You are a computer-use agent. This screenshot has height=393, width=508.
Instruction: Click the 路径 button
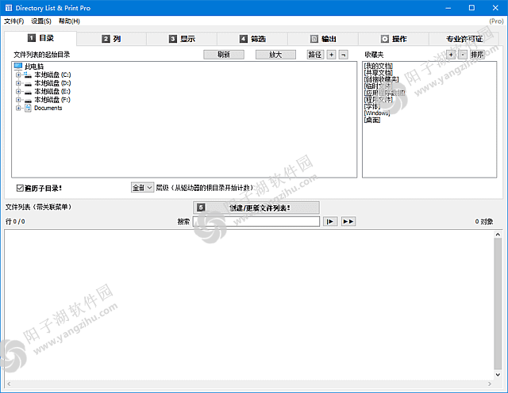(315, 55)
